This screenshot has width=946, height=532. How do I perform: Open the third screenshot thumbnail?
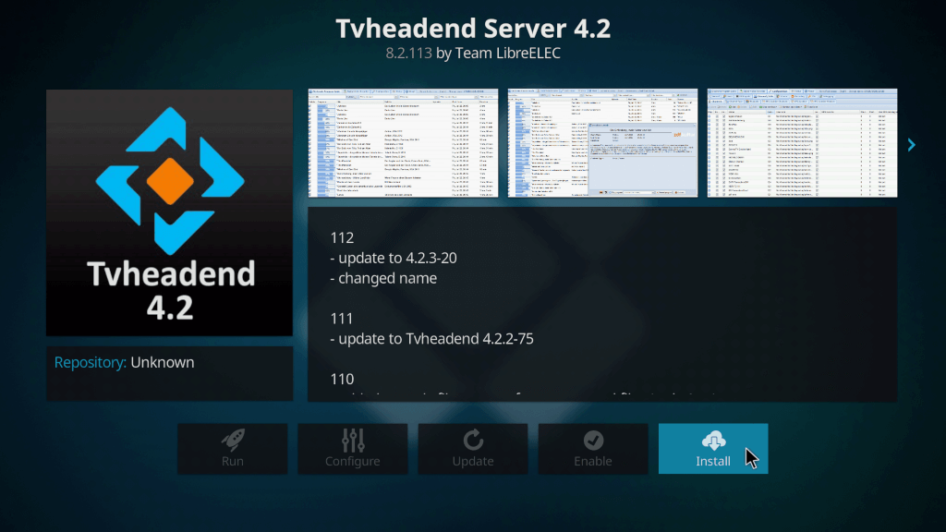coord(802,143)
